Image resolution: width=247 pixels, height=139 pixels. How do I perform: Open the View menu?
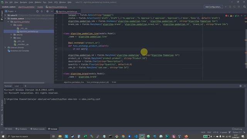16,2
